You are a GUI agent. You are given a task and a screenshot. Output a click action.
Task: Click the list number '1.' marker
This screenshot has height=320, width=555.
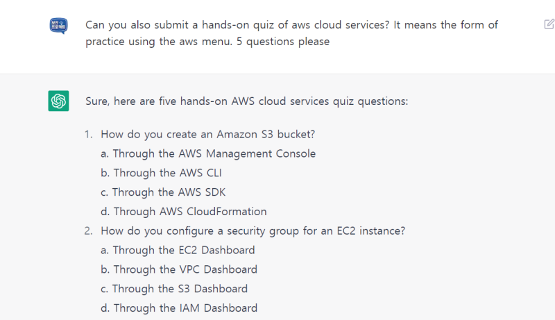[x=88, y=134]
